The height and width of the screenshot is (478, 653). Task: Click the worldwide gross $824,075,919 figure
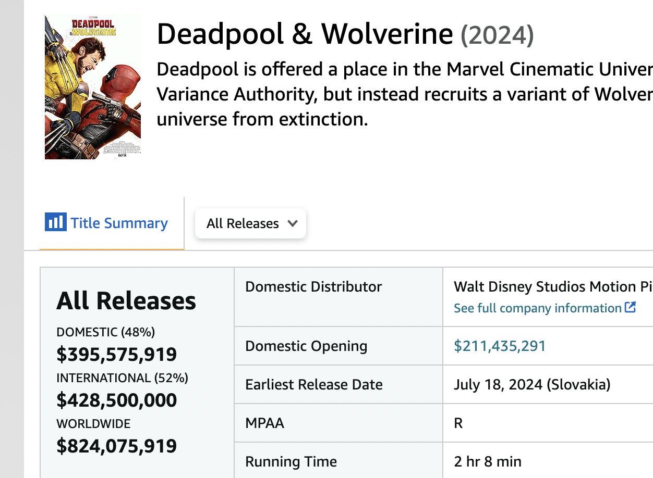117,446
